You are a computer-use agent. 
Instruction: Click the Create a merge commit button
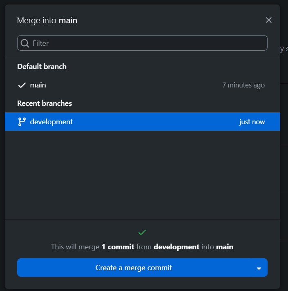(134, 268)
